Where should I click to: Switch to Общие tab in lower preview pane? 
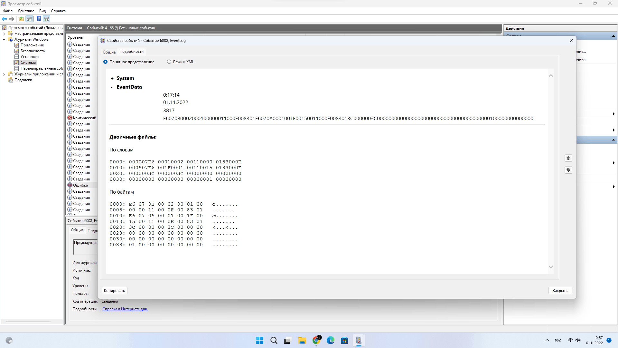click(77, 230)
